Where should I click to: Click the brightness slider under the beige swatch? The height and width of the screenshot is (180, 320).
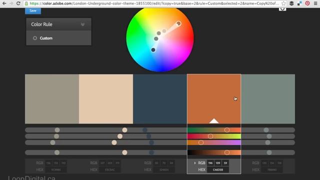pyautogui.click(x=106, y=152)
